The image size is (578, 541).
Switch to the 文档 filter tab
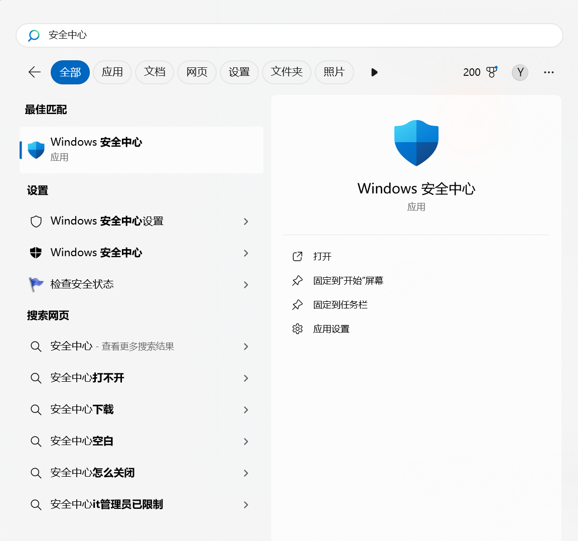click(x=155, y=72)
